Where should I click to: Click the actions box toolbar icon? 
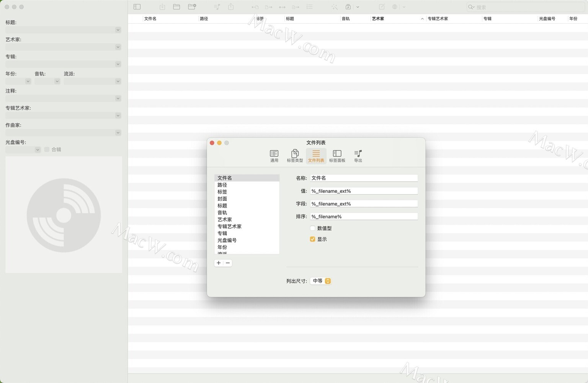(x=348, y=7)
